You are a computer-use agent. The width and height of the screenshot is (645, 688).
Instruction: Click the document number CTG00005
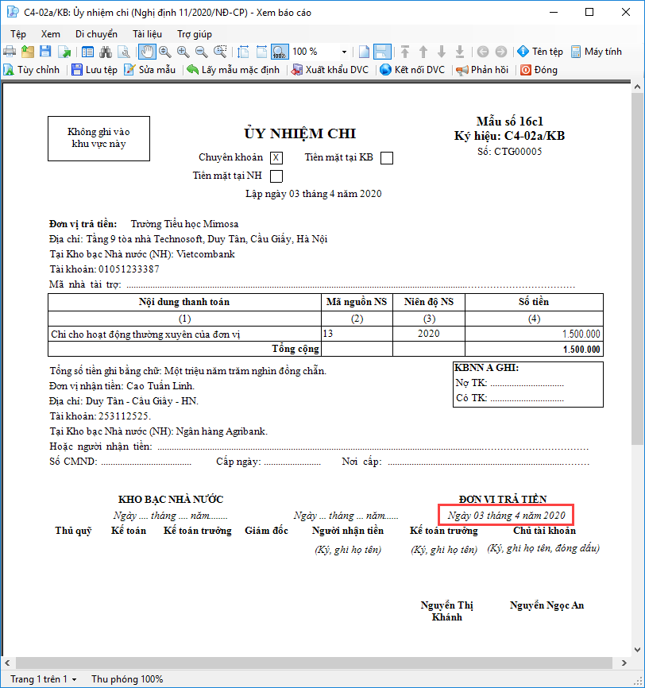coord(518,152)
